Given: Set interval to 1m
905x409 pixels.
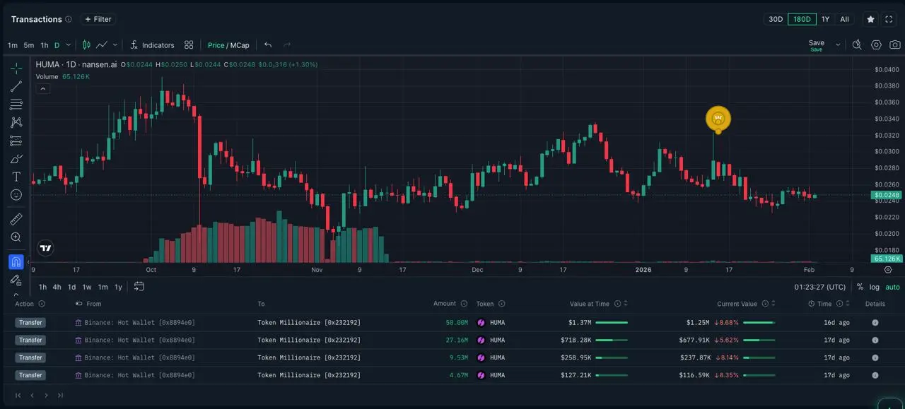Looking at the screenshot, I should (13, 45).
